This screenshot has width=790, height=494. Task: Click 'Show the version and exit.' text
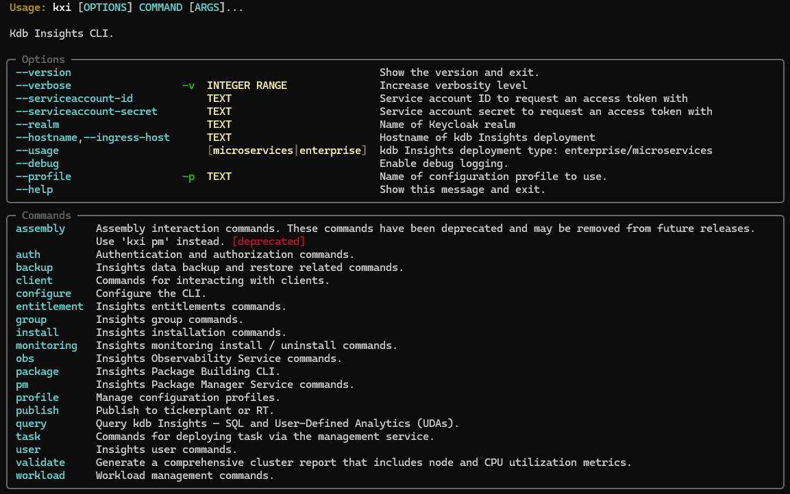click(x=460, y=73)
